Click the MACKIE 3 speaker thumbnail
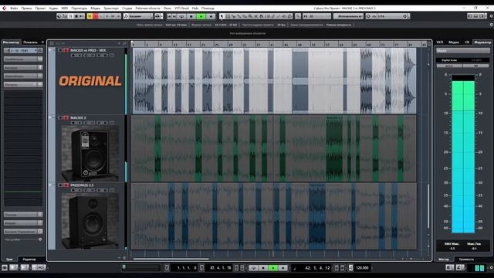 point(90,153)
